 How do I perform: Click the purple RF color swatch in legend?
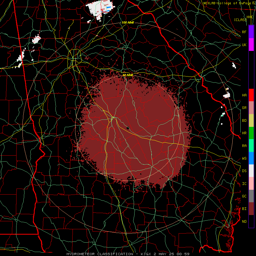click(x=251, y=32)
